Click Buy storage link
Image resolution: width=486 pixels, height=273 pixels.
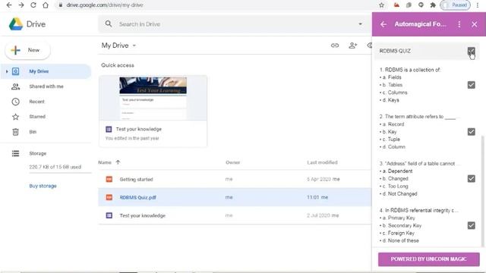pyautogui.click(x=43, y=186)
